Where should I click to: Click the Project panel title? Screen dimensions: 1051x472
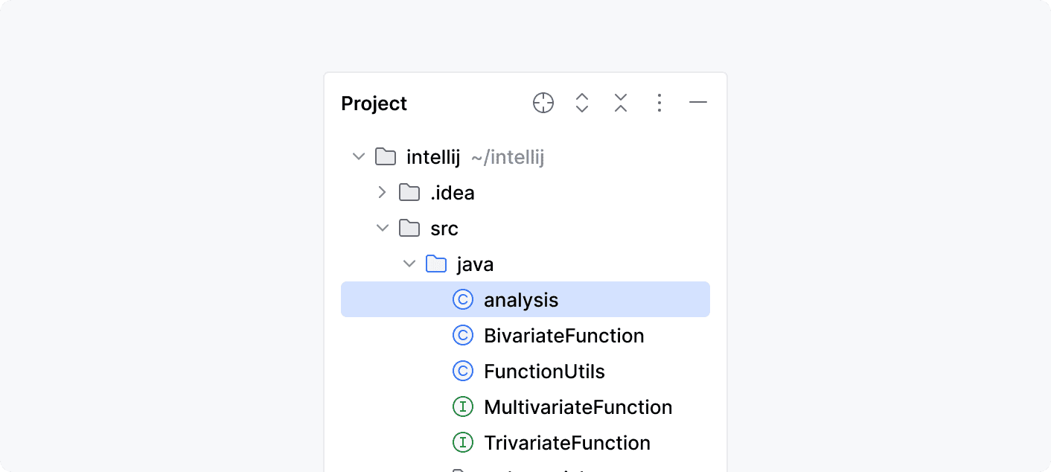(374, 103)
